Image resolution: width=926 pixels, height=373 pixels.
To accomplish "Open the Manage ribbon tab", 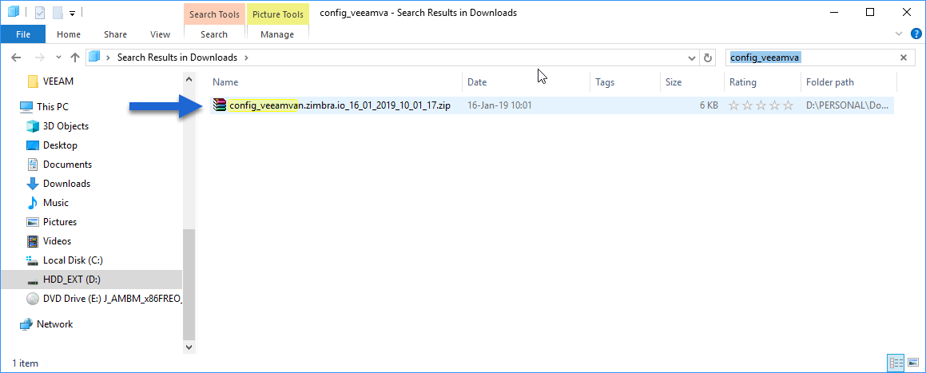I will 277,34.
